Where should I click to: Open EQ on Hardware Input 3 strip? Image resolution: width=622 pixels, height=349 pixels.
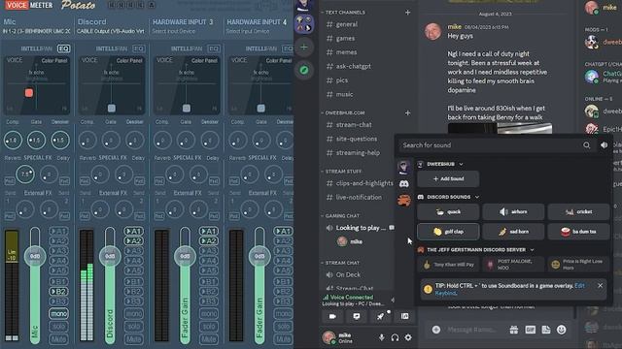214,48
